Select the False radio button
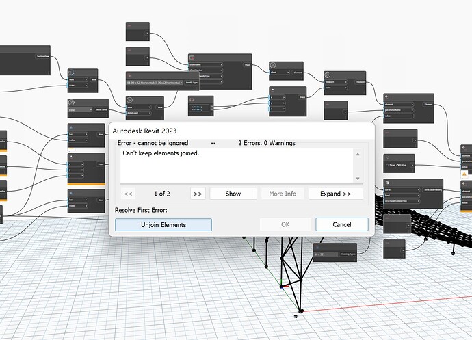Image resolution: width=472 pixels, height=340 pixels. 397,165
